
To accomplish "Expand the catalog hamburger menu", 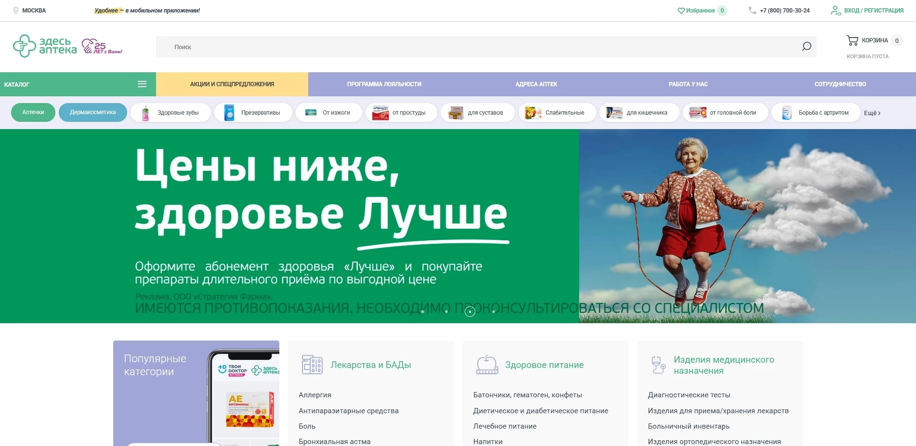I will [x=142, y=84].
